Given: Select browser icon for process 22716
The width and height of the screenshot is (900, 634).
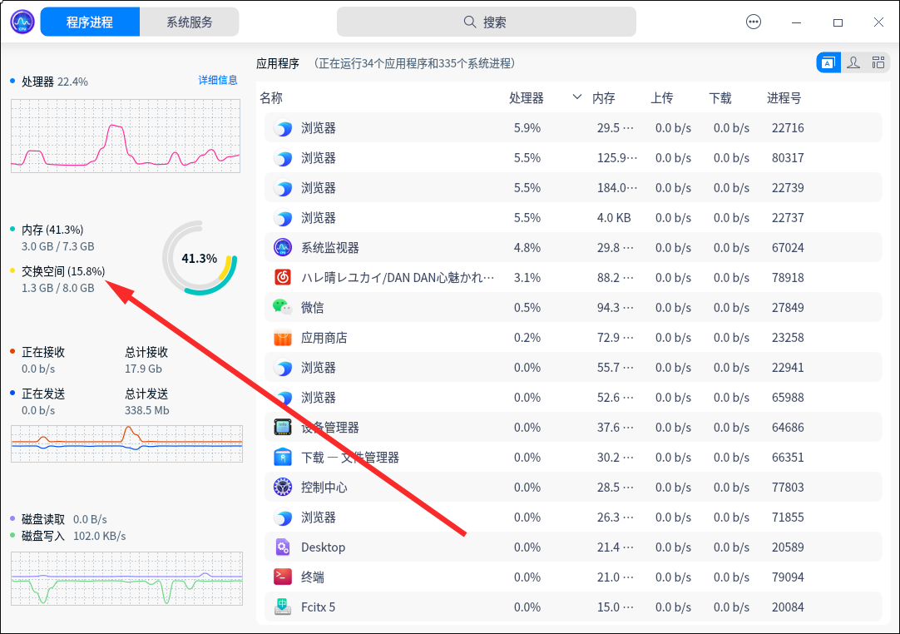Looking at the screenshot, I should (283, 127).
